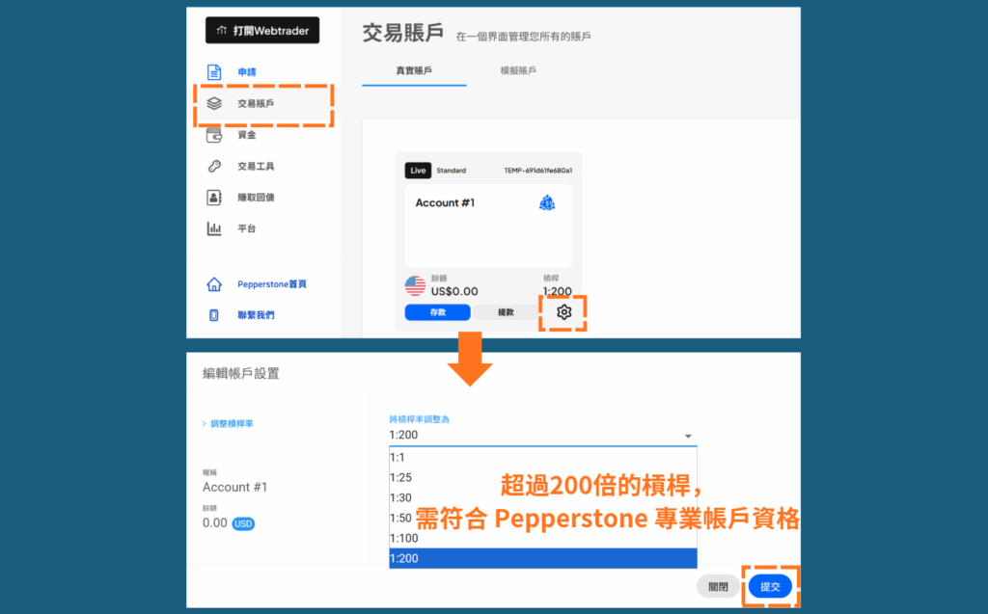Switch to the 真實賬戶 tab
The height and width of the screenshot is (614, 988).
[414, 71]
